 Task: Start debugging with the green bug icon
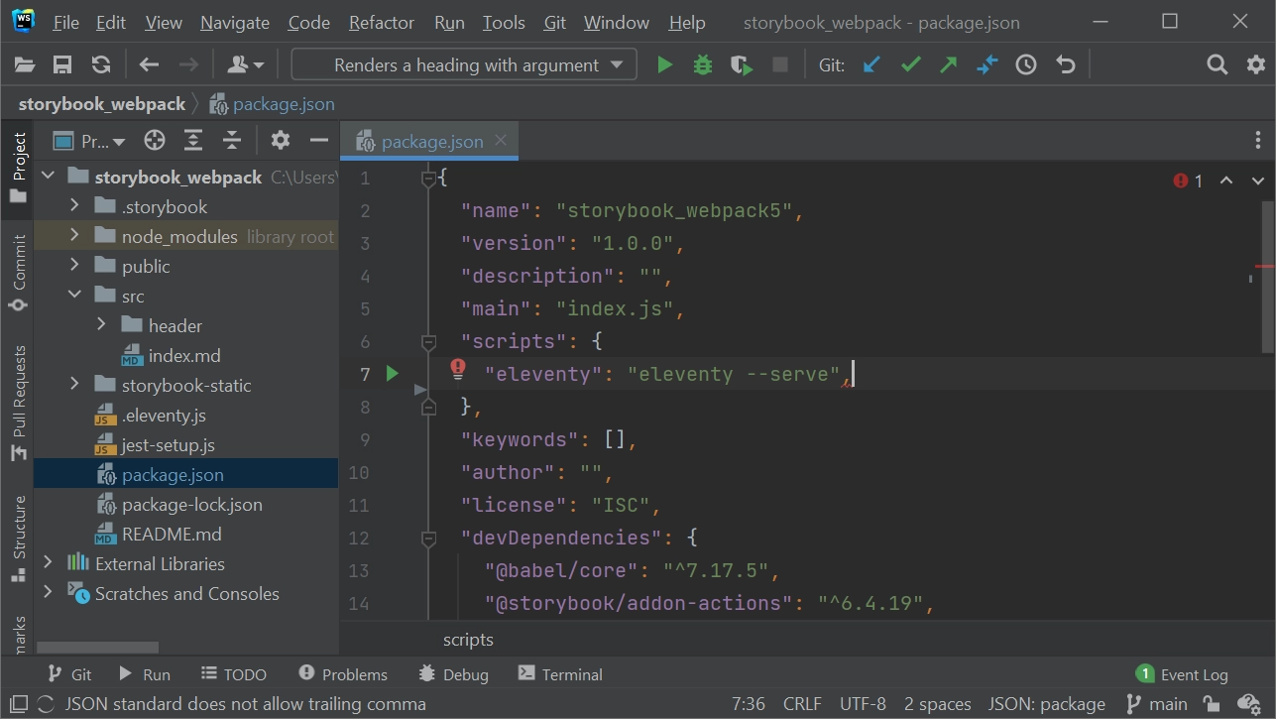tap(703, 65)
